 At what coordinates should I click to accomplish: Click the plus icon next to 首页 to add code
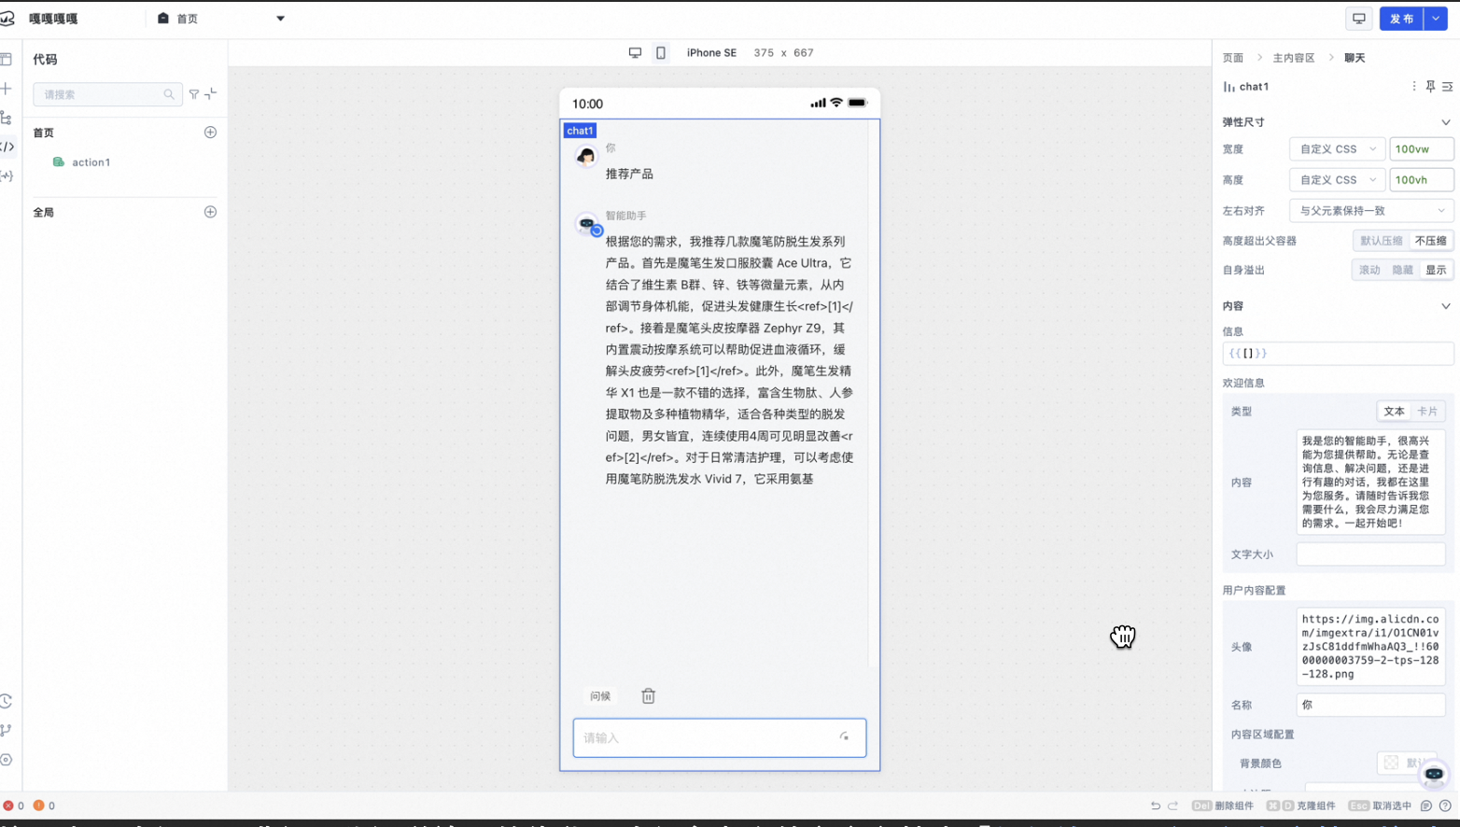click(x=211, y=133)
